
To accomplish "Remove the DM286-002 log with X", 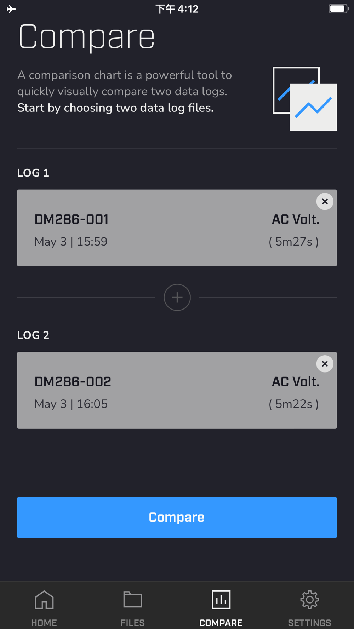I will tap(325, 364).
